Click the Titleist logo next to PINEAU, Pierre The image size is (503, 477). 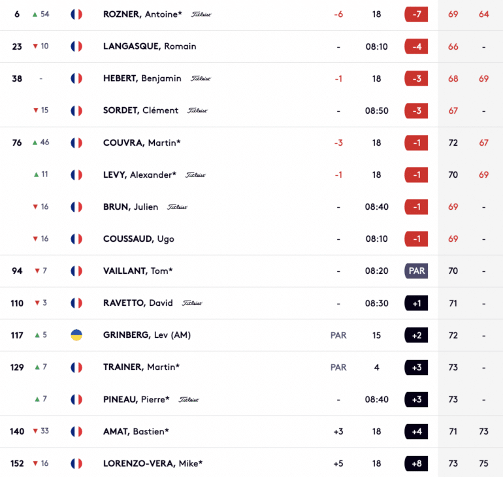coord(189,399)
